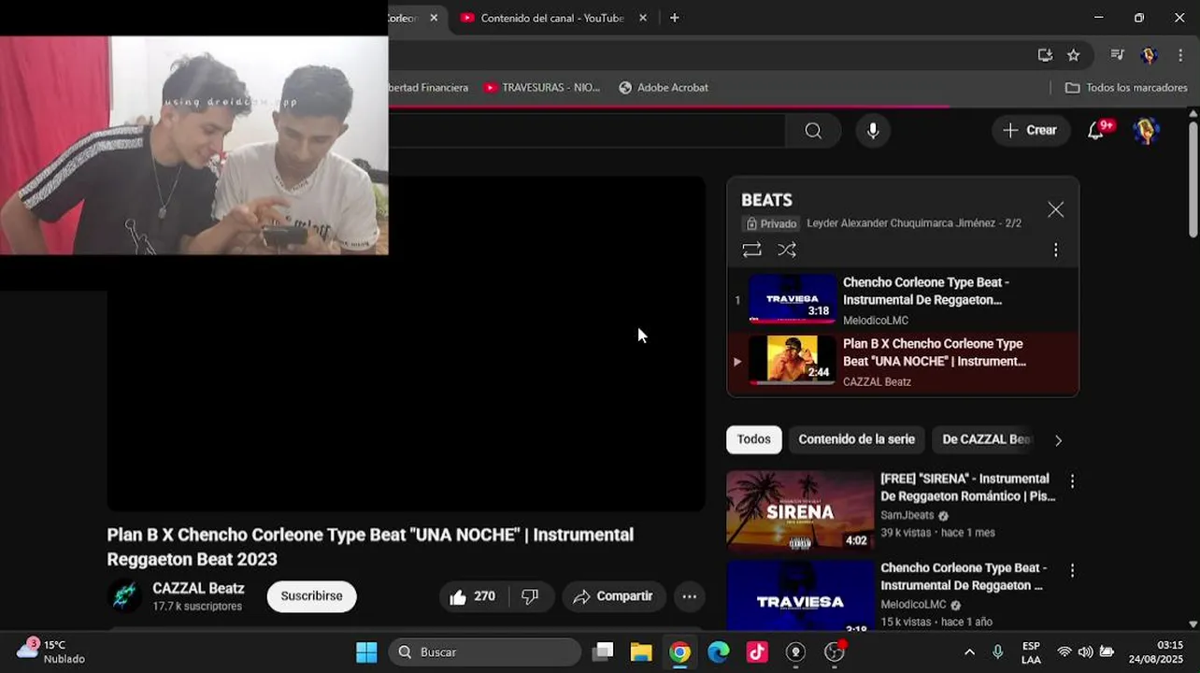
Task: Click SamJbeats channel name
Action: tap(907, 515)
